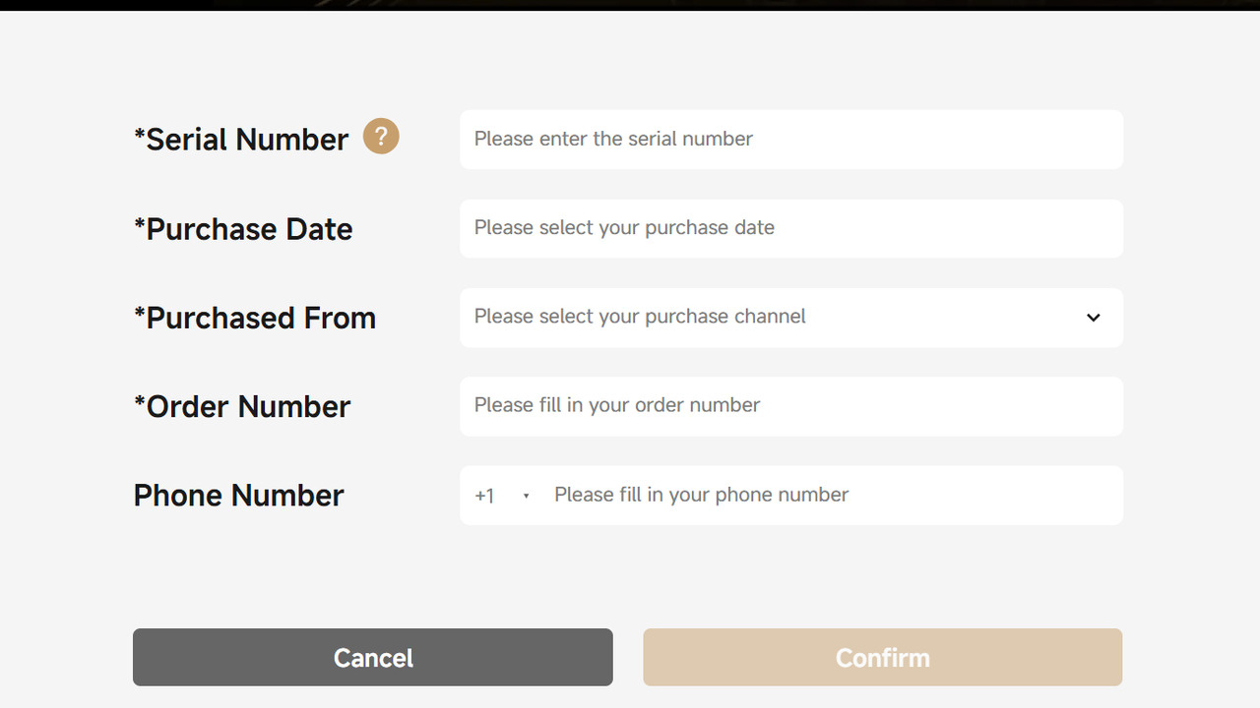
Task: Click the Purchase Date field label
Action: point(243,229)
